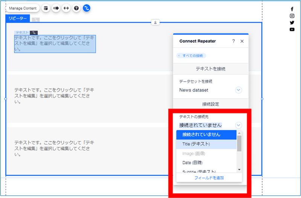Click the dropdown list scrollbar thumb
Image resolution: width=301 pixels, height=198 pixels.
(x=239, y=143)
